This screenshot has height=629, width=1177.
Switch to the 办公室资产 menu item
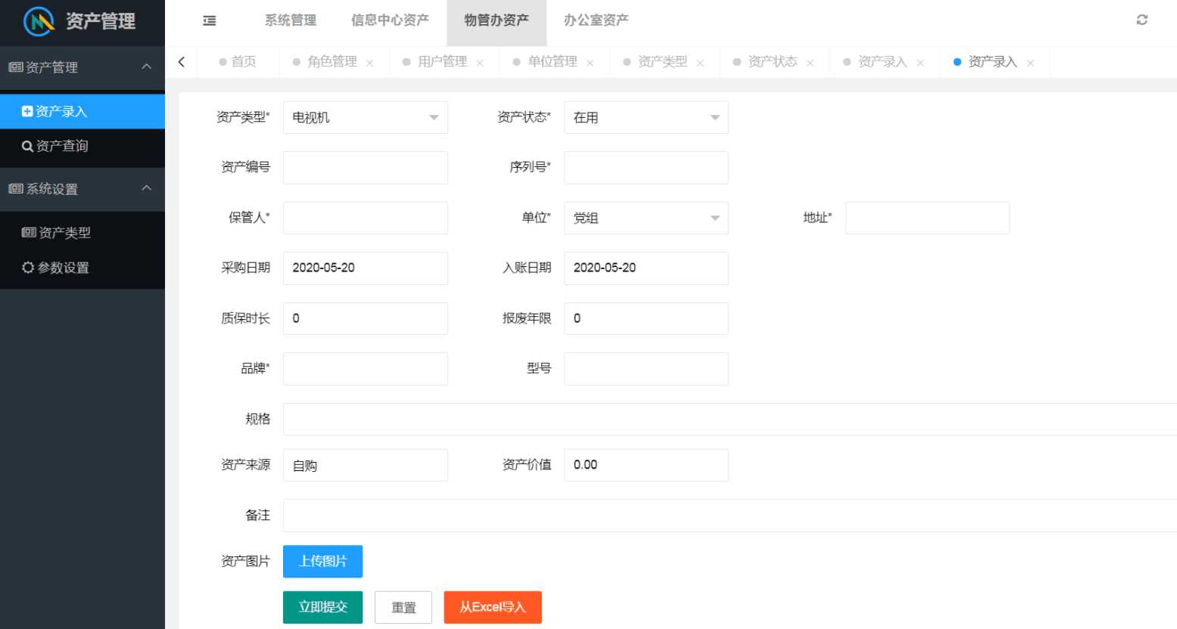coord(595,20)
